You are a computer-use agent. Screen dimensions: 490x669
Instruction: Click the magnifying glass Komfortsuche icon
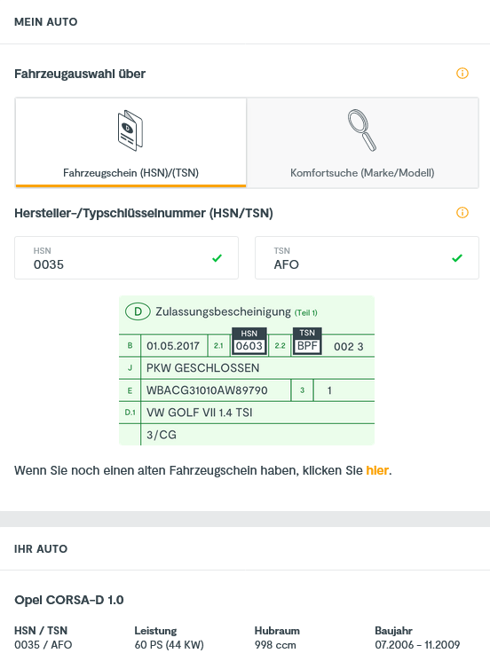[362, 130]
